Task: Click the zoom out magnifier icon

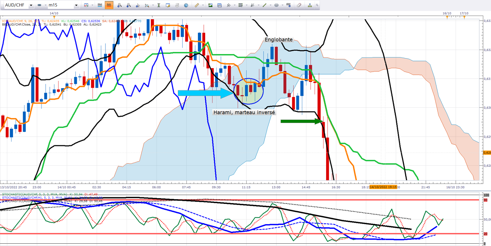Action: (x=129, y=5)
